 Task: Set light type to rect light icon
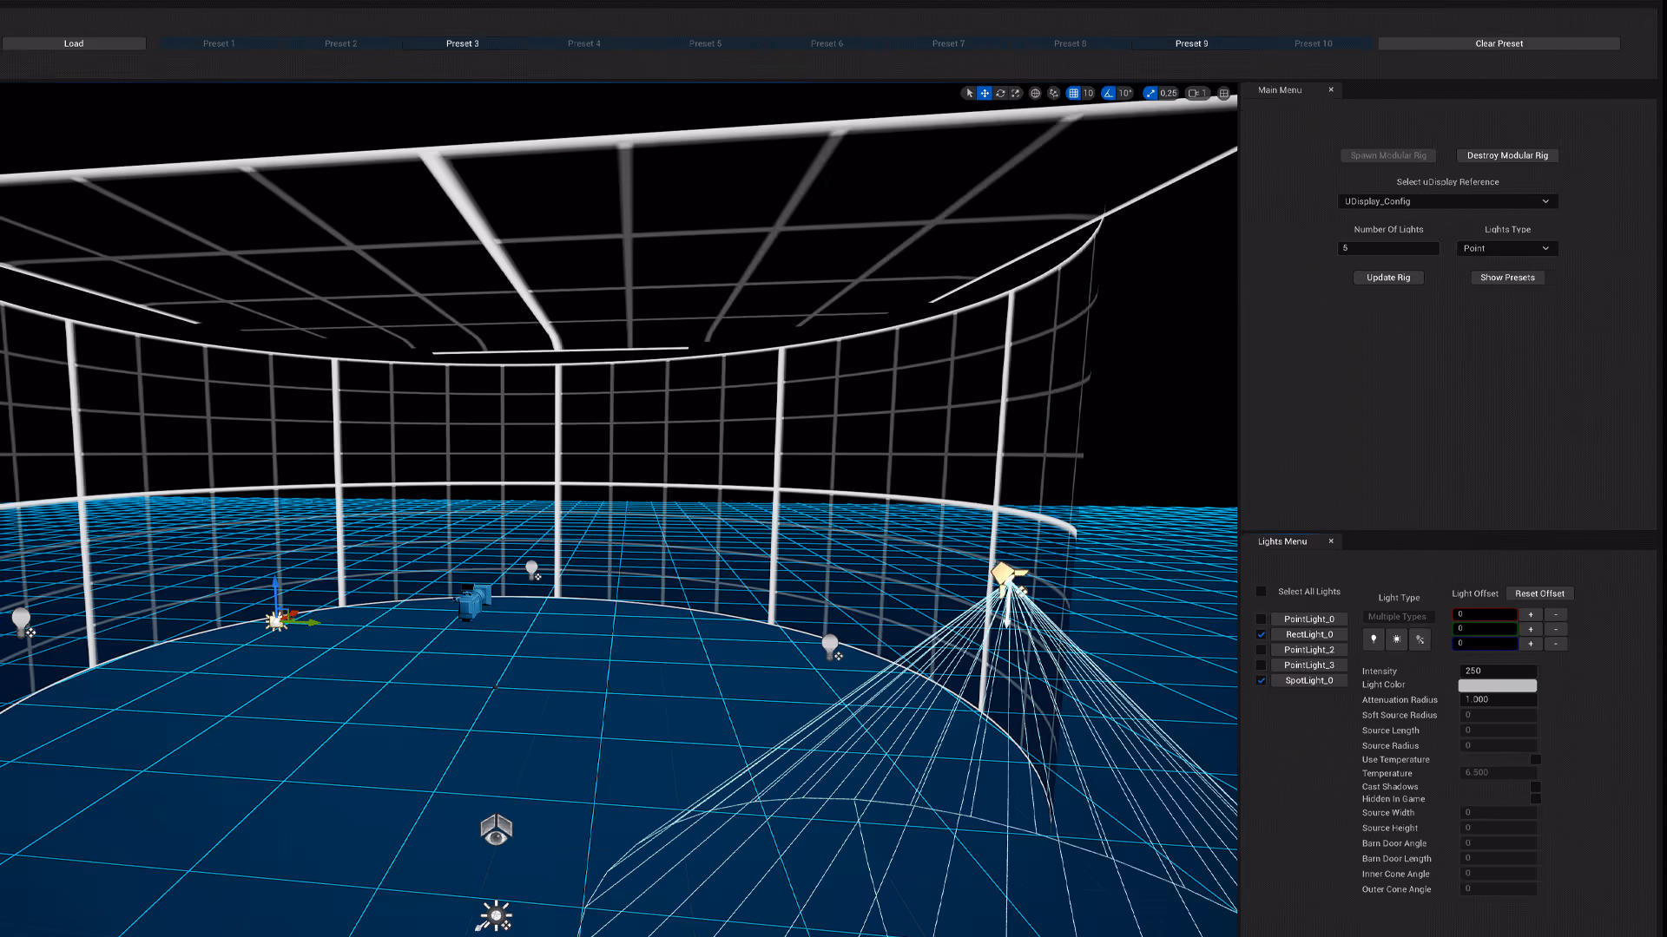point(1396,639)
